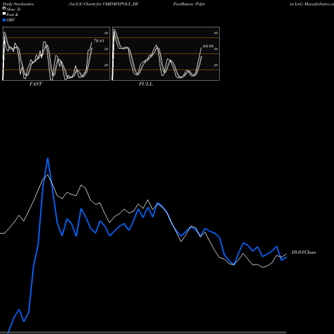The height and width of the screenshot is (334, 334).
Task: Click the 20 axis label in FAST chart
Action: [x=106, y=65]
